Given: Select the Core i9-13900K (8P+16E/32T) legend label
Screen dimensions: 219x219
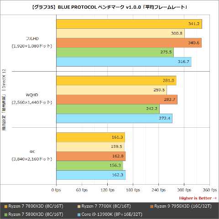Looking at the screenshot, I should click(112, 214).
